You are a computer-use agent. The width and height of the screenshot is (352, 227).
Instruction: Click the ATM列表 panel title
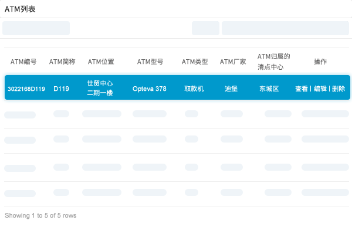(20, 9)
